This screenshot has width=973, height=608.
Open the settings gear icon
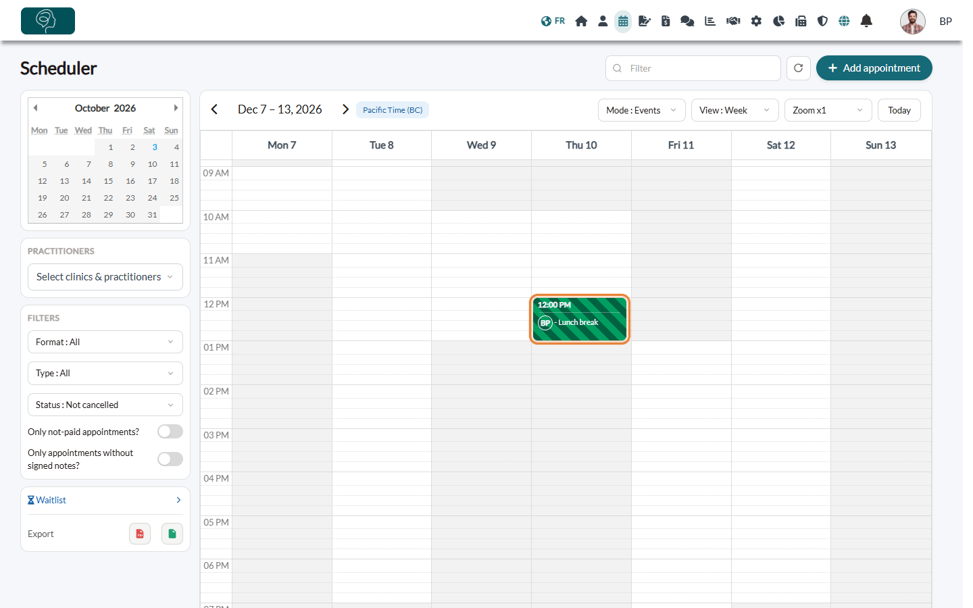(x=756, y=21)
